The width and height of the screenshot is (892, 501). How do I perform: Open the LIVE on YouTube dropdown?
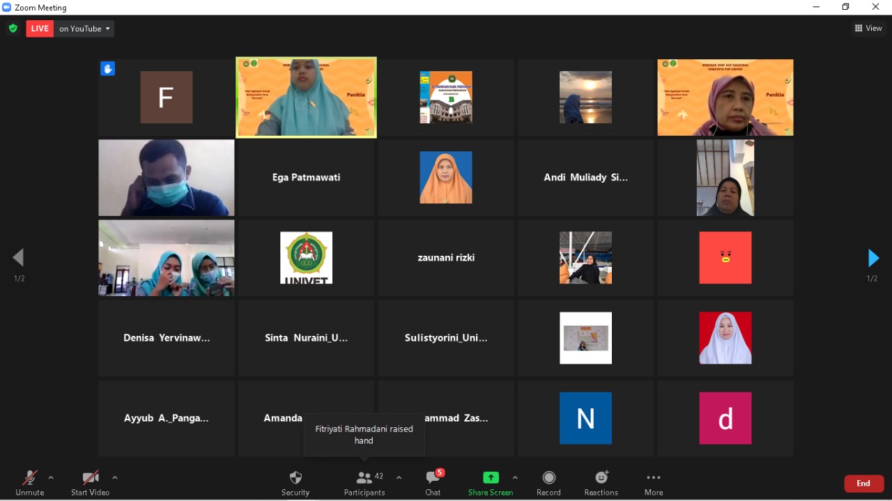click(84, 29)
